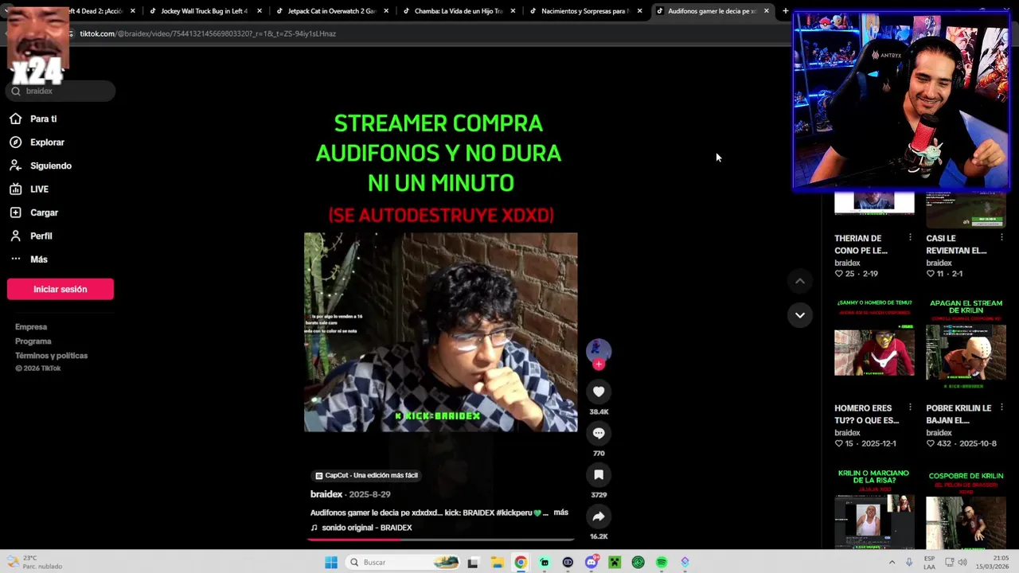1019x573 pixels.
Task: Seek the video progress bar
Action: pos(441,540)
